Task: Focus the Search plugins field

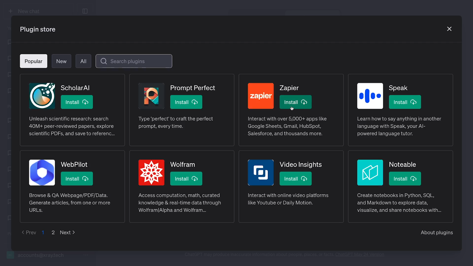Action: pyautogui.click(x=134, y=61)
